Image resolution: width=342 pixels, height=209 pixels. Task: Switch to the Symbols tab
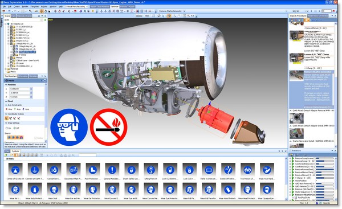click(x=15, y=151)
